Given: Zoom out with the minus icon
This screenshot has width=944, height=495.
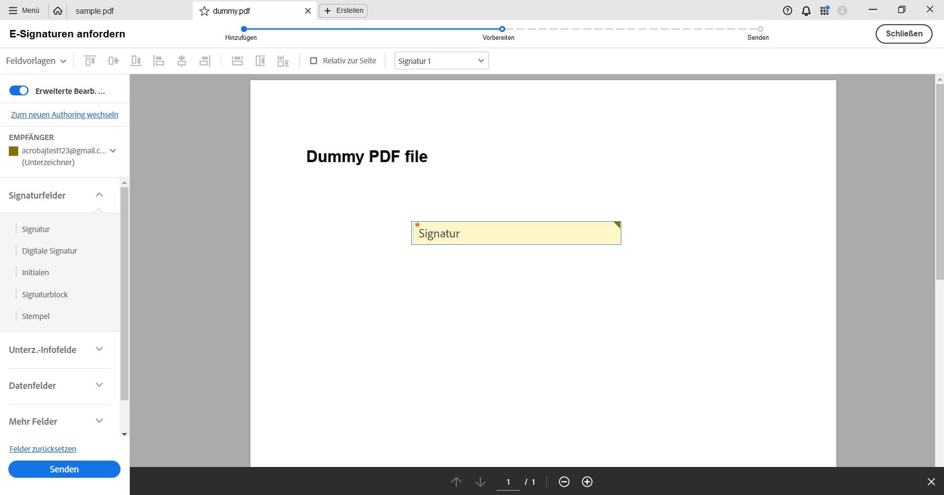Looking at the screenshot, I should click(564, 482).
